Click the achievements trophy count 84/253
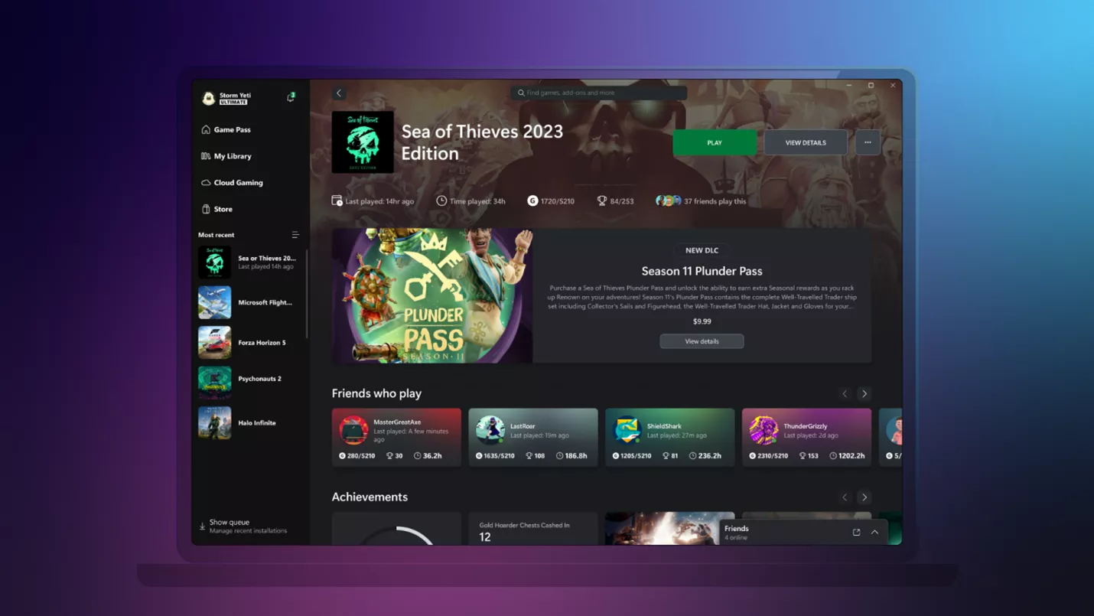Viewport: 1094px width, 616px height. [615, 201]
